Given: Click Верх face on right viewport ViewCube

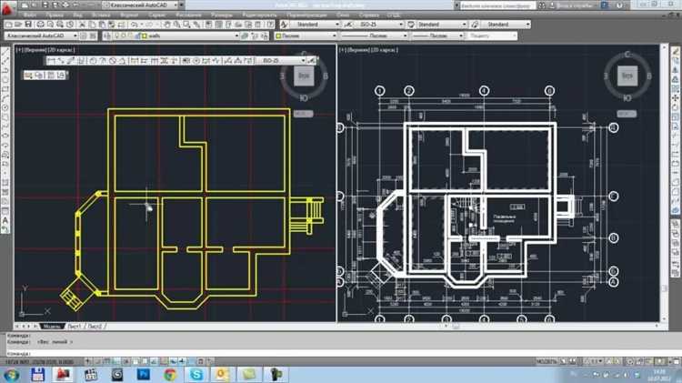Looking at the screenshot, I should [x=627, y=76].
